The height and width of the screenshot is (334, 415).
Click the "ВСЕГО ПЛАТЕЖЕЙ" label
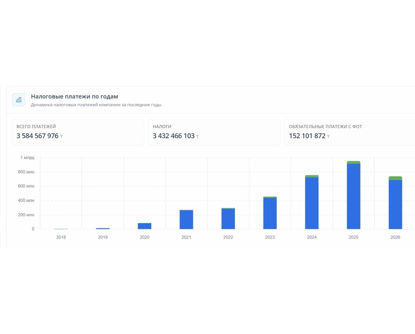36,127
